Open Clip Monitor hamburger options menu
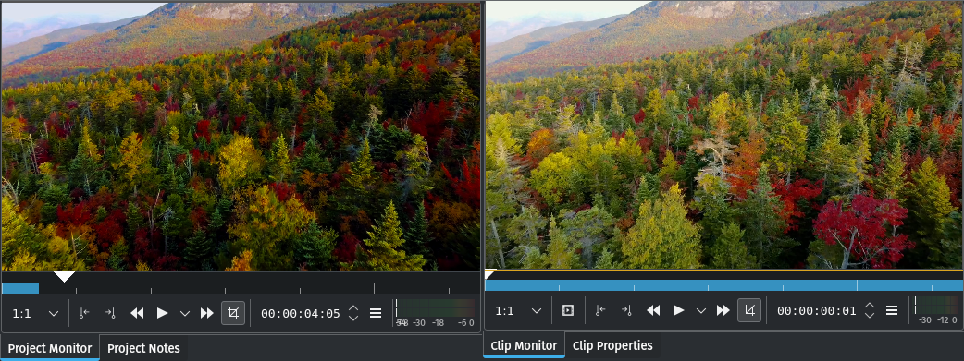 pyautogui.click(x=892, y=310)
